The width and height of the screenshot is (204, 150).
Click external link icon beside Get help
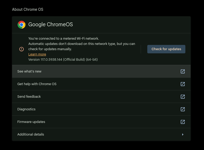pos(183,84)
